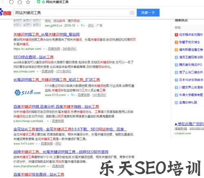
Task: Click rank badge 10 beside 金鹰女神礼服
Action: click(x=176, y=102)
